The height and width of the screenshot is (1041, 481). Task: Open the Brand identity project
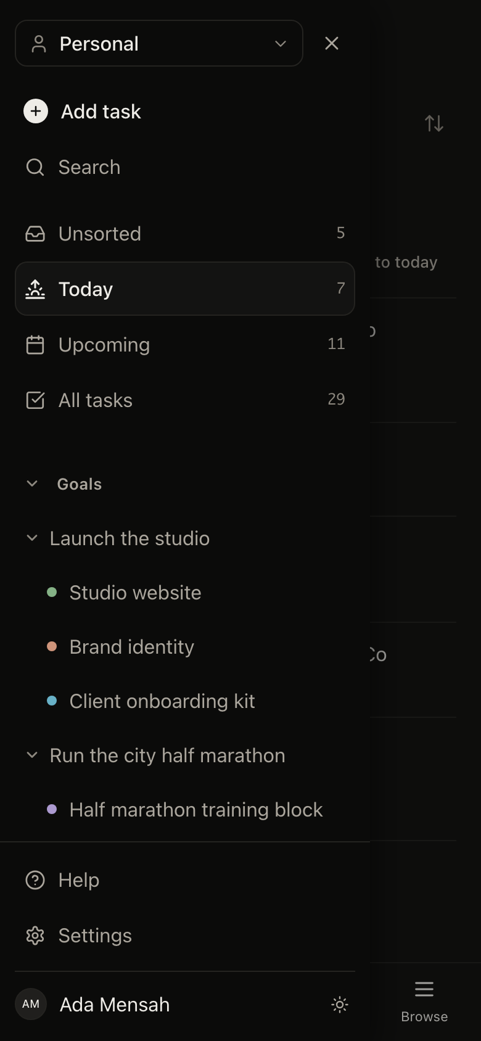(x=132, y=647)
